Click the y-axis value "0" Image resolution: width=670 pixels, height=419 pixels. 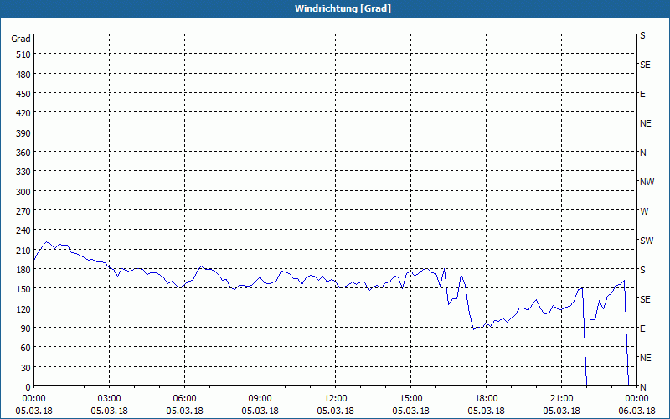coord(28,387)
